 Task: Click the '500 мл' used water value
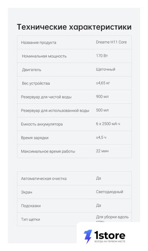(102, 110)
